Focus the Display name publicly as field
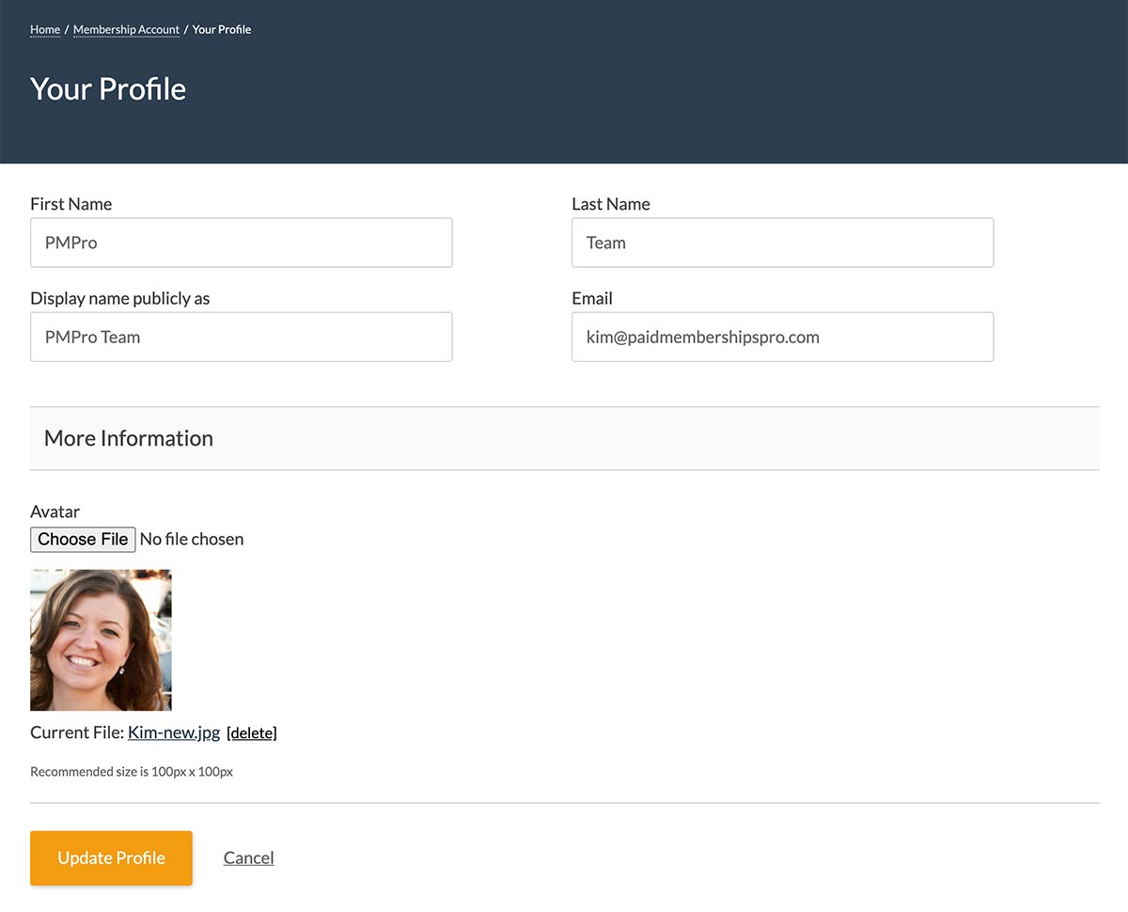 [241, 336]
